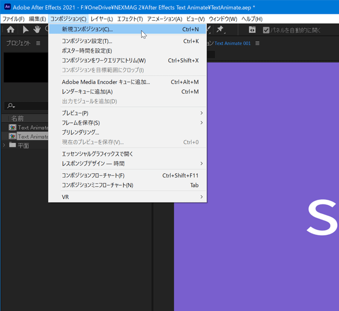Choose ポスター時間を設定(E)
This screenshot has height=311, width=339.
coord(128,51)
